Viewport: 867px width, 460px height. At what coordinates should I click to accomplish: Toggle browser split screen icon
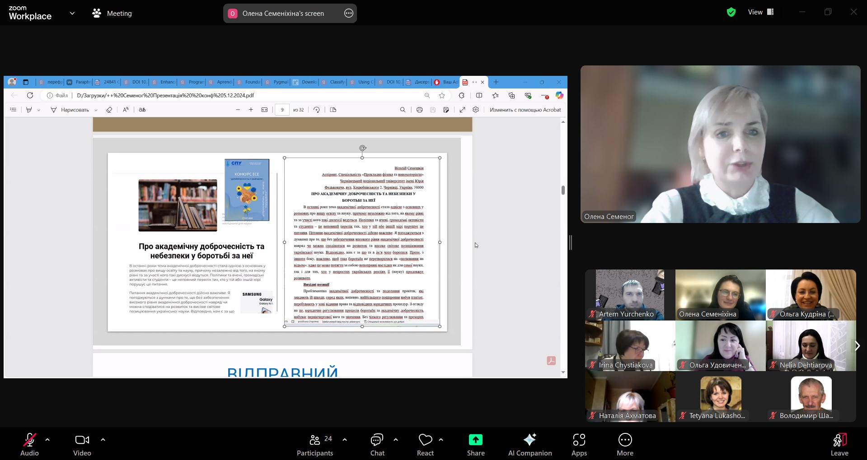[479, 95]
